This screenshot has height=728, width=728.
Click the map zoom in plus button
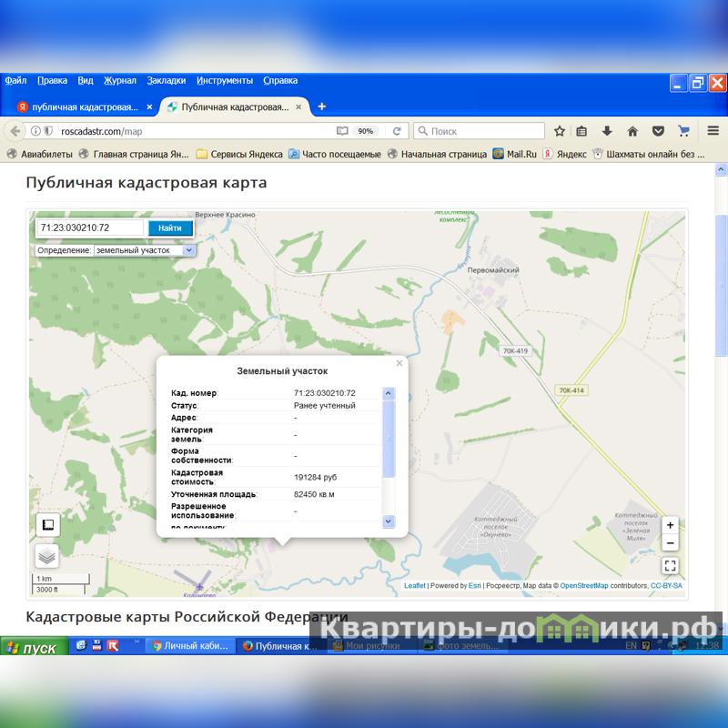(670, 525)
